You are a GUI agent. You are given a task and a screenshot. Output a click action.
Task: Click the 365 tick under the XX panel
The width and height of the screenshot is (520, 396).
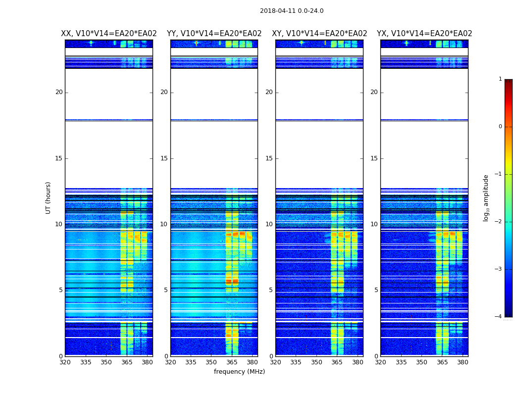127,362
